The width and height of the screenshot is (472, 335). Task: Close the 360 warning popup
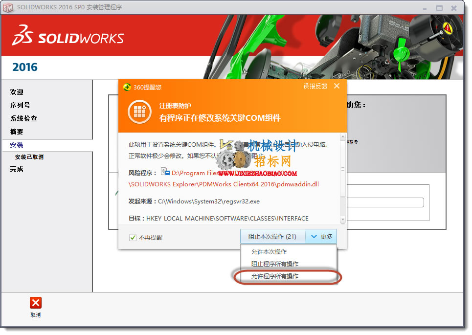click(337, 86)
